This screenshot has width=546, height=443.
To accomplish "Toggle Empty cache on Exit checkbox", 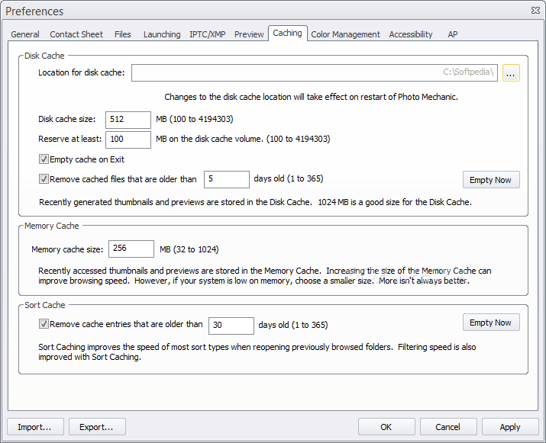I will coord(44,159).
